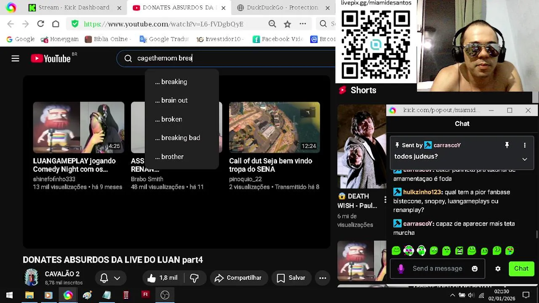
Task: Close the DuckDuckGo tab
Action: pyautogui.click(x=328, y=8)
